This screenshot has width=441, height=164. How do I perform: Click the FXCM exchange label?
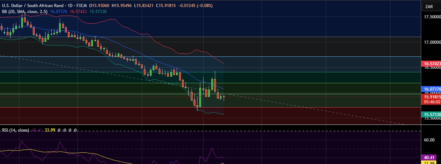(82, 6)
